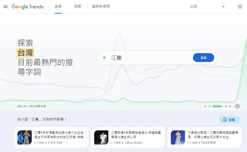This screenshot has height=152, width=247.
Task: Pause the trending carousel animation
Action: coord(237,106)
